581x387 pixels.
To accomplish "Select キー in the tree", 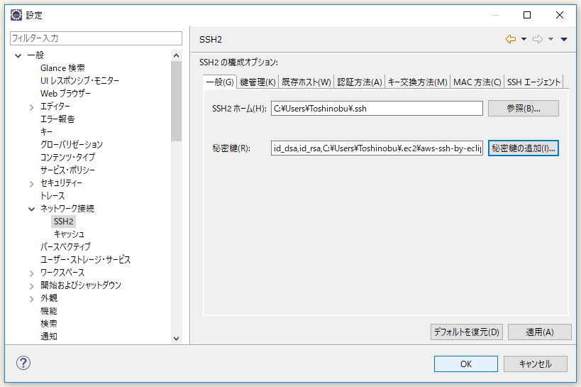I will [46, 131].
